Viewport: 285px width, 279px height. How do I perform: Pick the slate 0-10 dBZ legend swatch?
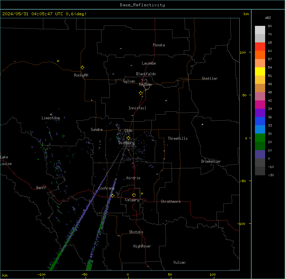pyautogui.click(x=260, y=154)
